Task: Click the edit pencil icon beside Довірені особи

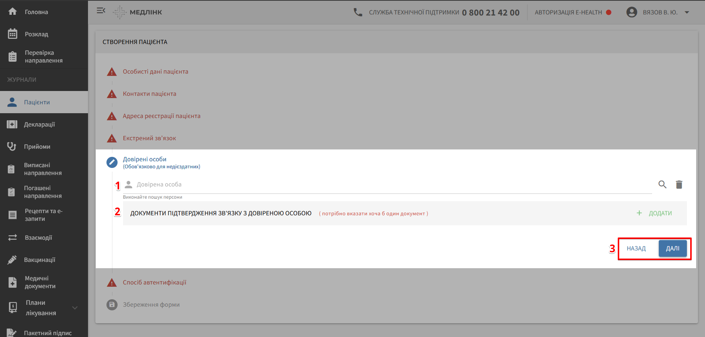Action: tap(112, 162)
